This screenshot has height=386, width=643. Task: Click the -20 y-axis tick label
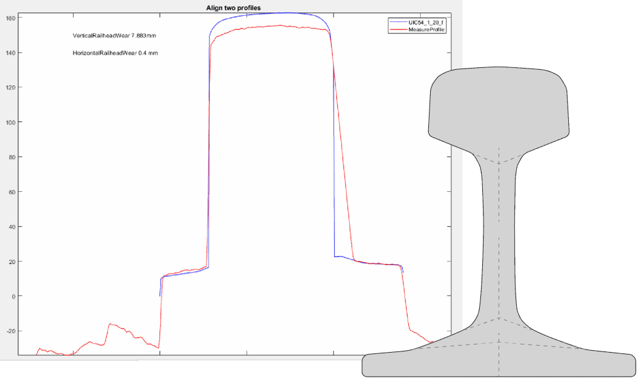tap(10, 331)
